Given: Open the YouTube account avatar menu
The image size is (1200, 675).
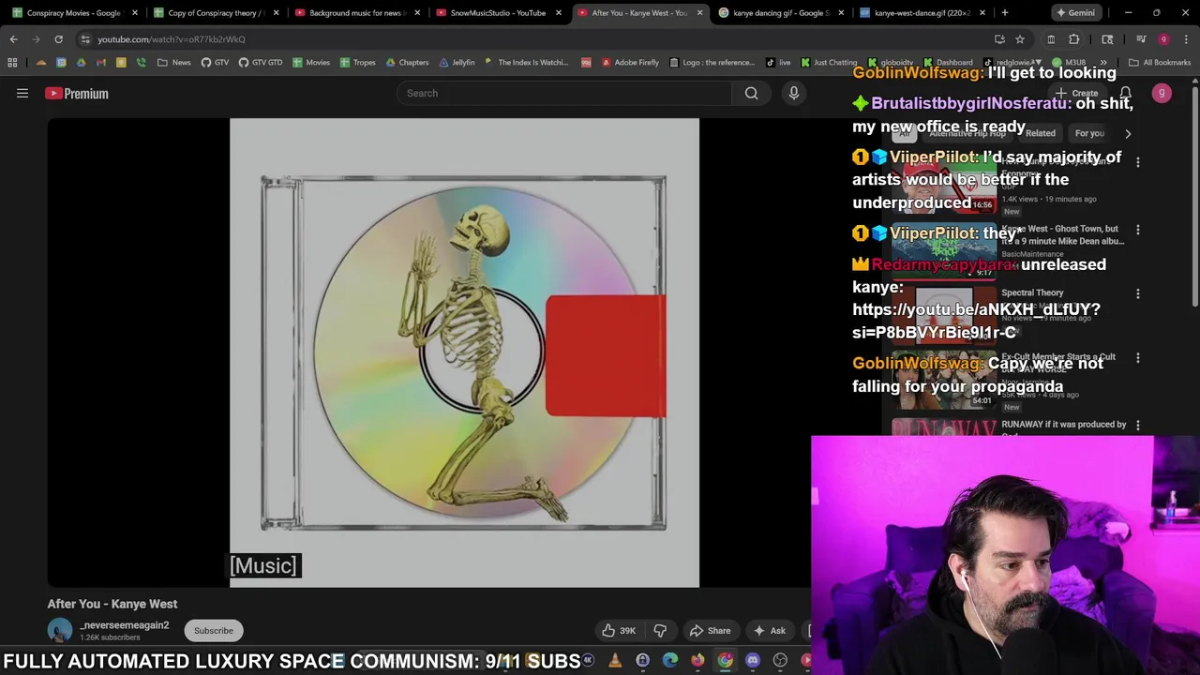Looking at the screenshot, I should click(x=1162, y=93).
